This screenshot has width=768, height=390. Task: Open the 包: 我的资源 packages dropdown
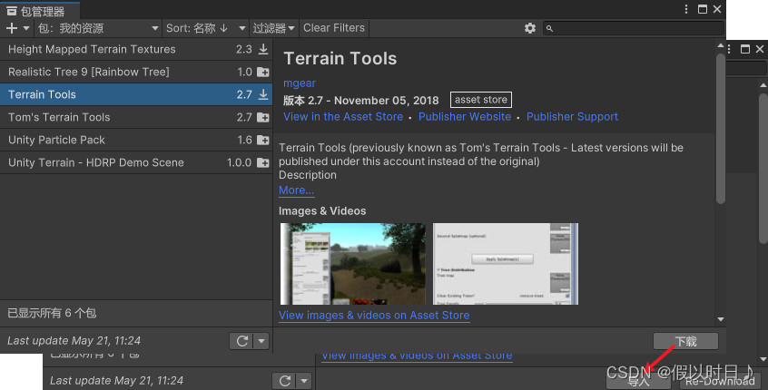point(98,28)
